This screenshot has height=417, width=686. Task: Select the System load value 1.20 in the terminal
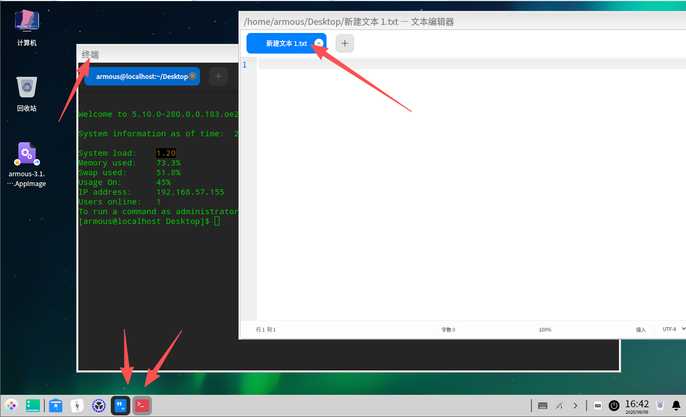tap(166, 153)
